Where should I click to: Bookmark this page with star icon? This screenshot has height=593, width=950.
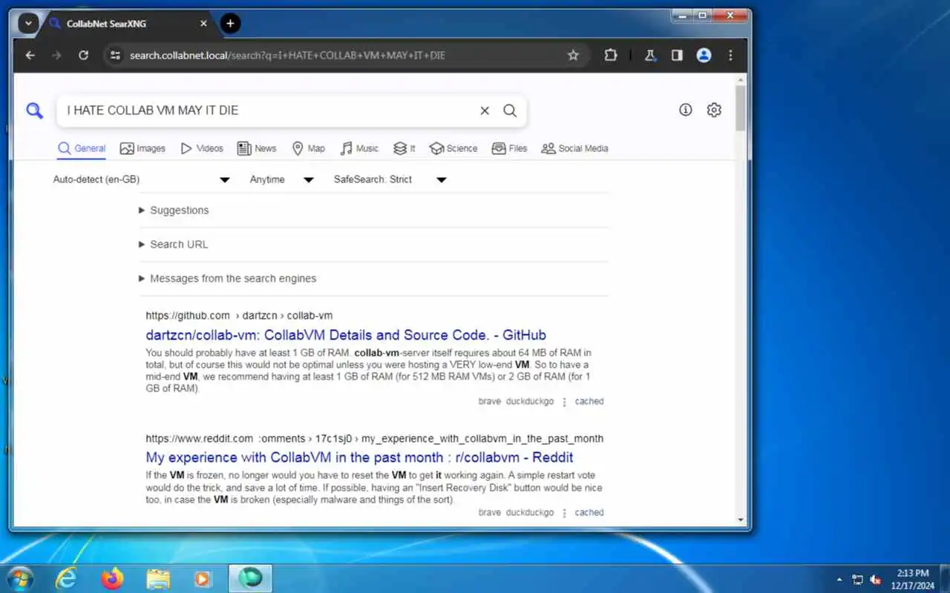coord(573,55)
